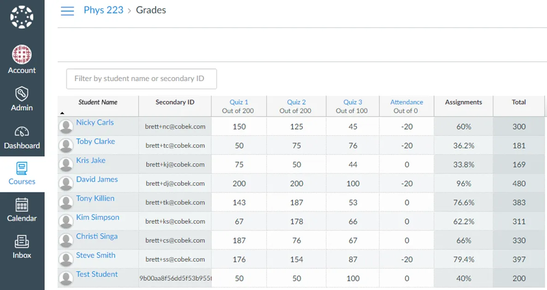
Task: Click Kris Jake's avatar icon
Action: click(x=66, y=165)
